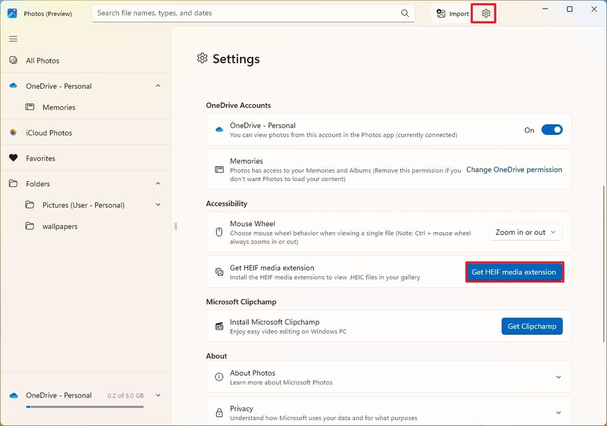Click the Get Clipchamp button

coord(532,326)
